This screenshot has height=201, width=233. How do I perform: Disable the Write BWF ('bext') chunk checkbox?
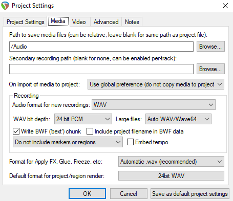pyautogui.click(x=16, y=131)
